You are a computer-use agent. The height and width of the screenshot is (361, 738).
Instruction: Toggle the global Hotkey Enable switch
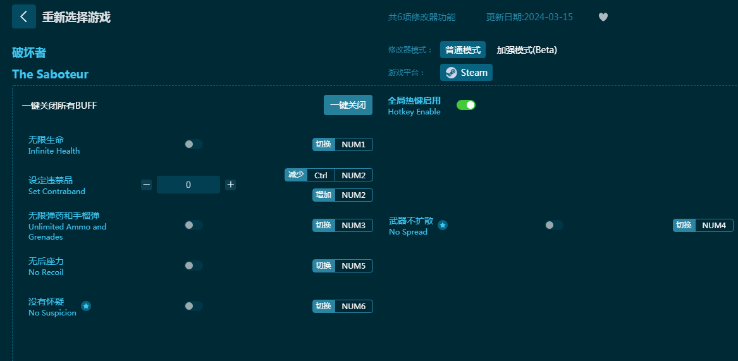point(466,104)
